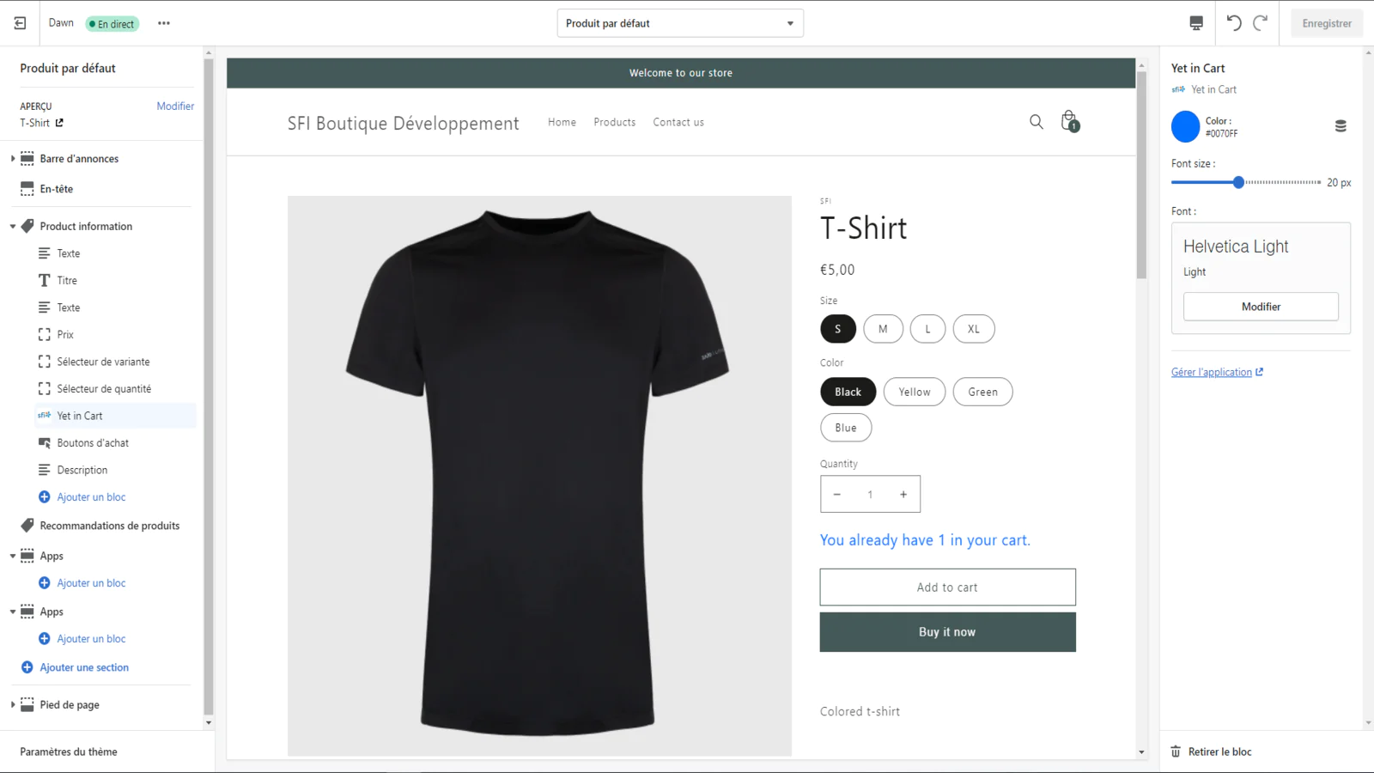Open the blue #0070FF color swatch

point(1185,126)
